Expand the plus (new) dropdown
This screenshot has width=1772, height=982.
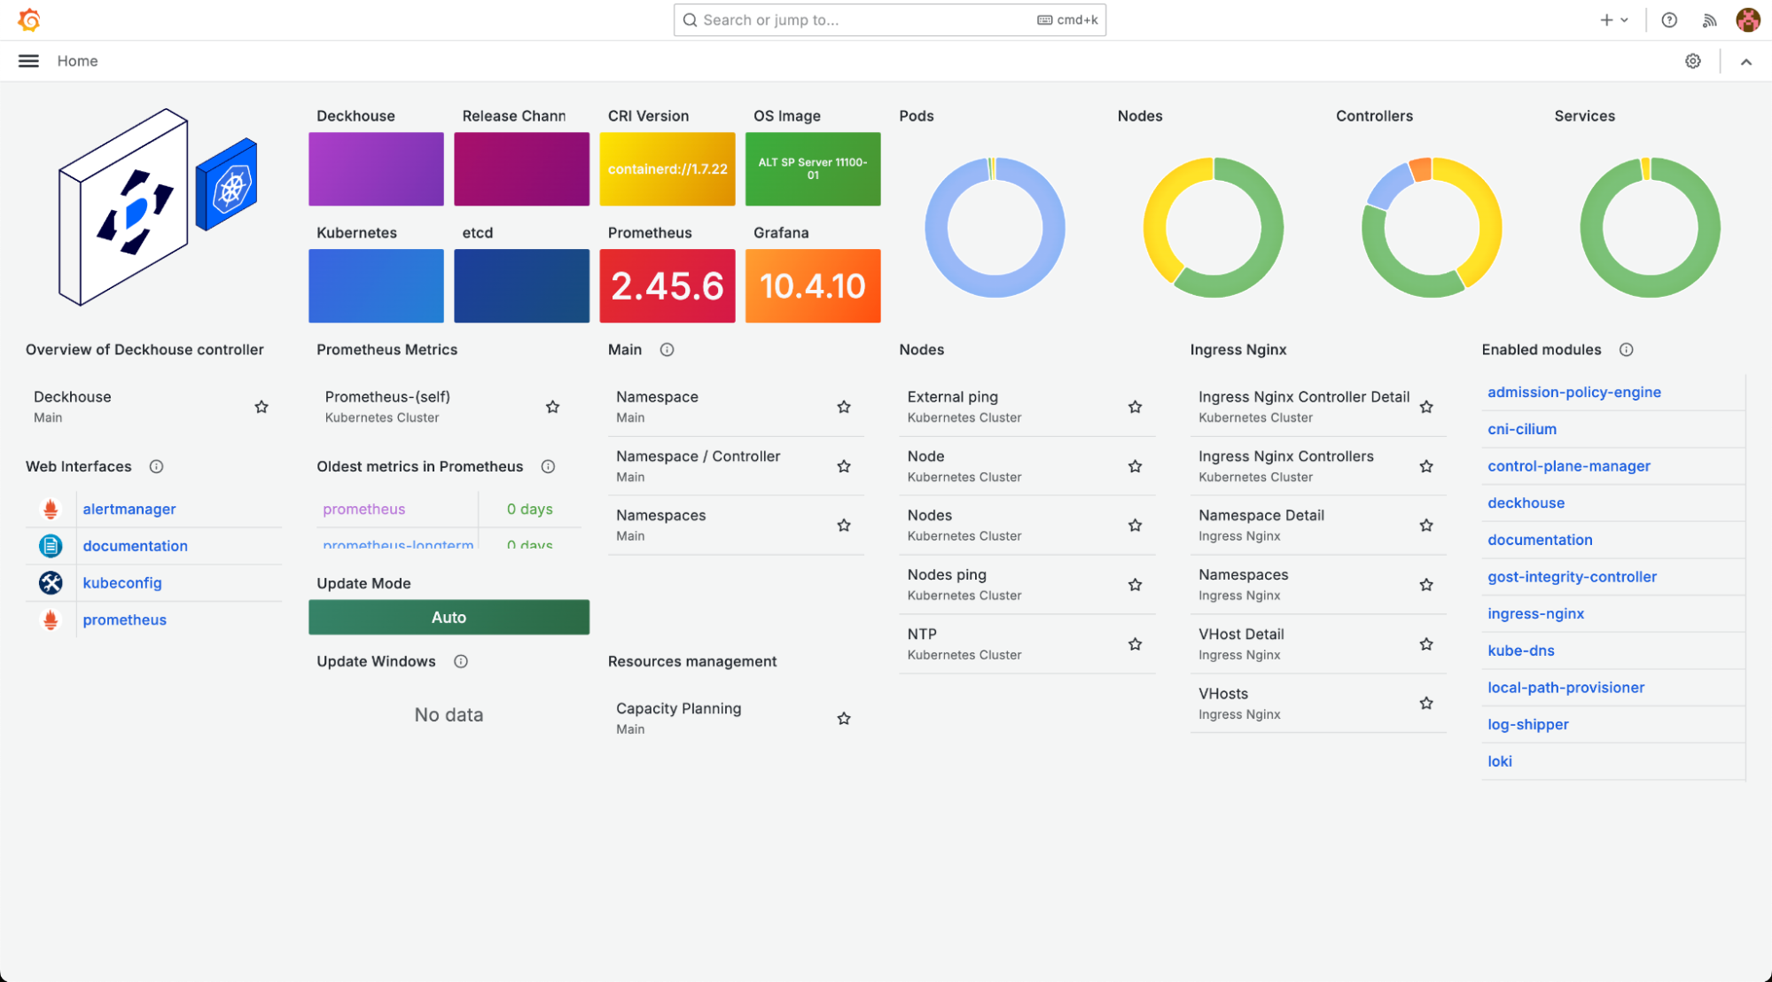tap(1613, 19)
